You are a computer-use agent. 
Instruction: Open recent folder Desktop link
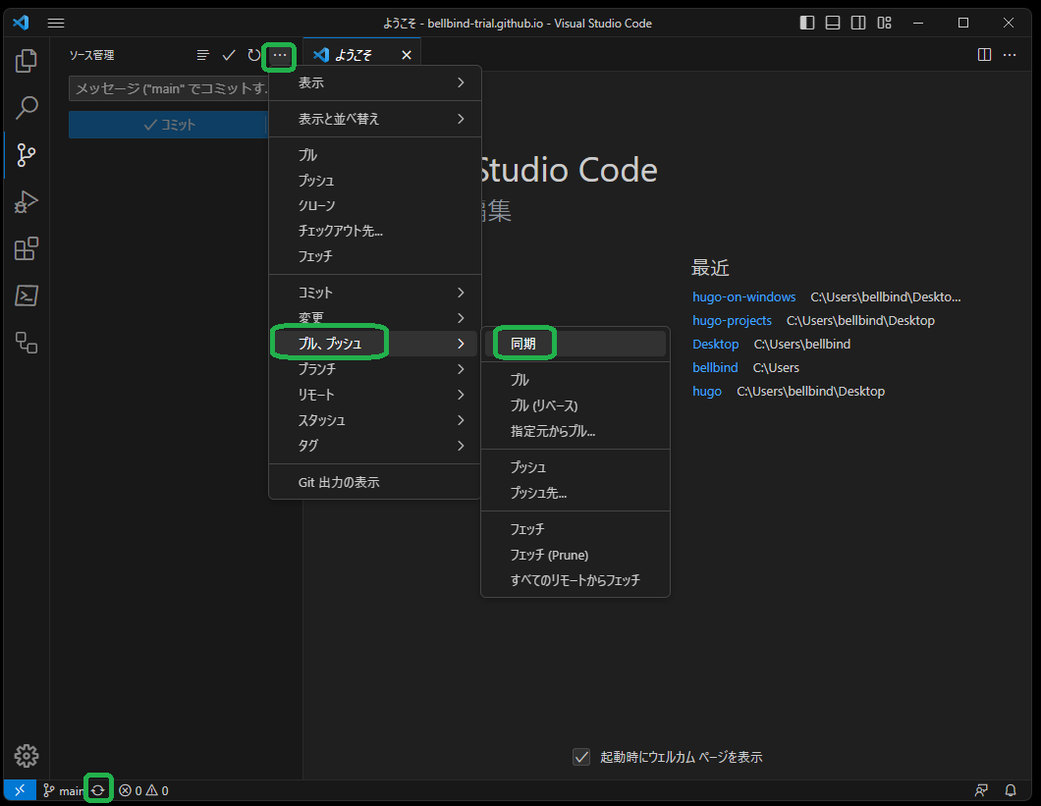click(x=715, y=344)
